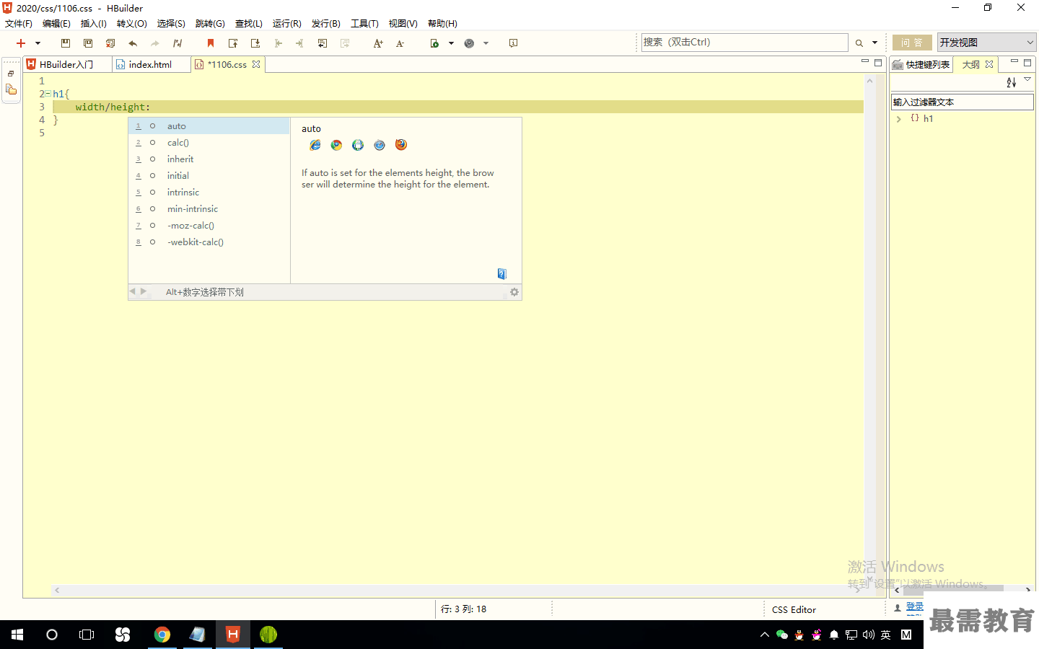Open the 帮助(H) menu

(442, 24)
